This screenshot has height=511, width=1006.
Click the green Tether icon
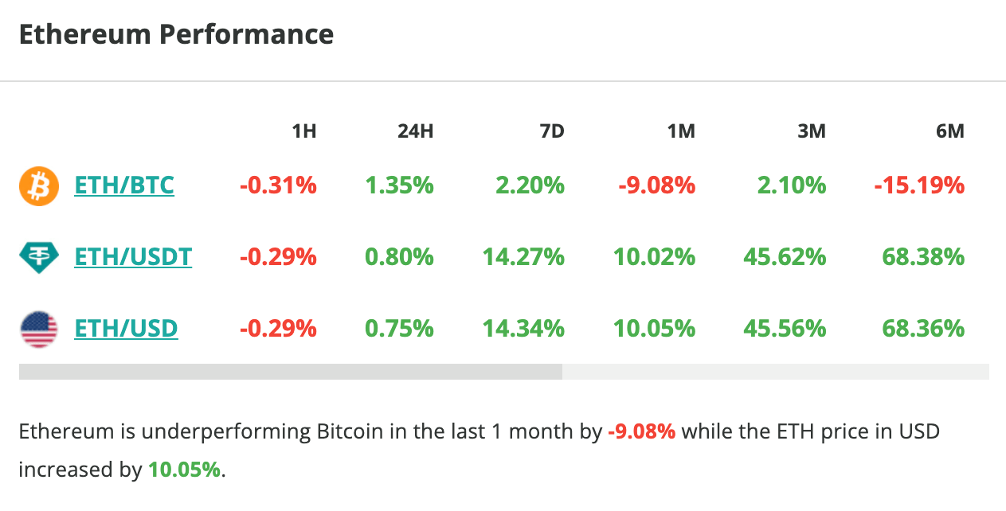point(38,257)
